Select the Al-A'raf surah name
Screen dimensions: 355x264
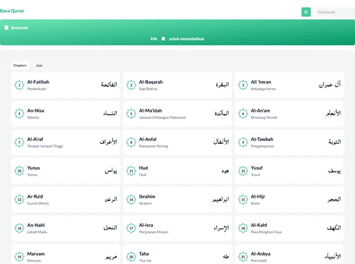[35, 139]
